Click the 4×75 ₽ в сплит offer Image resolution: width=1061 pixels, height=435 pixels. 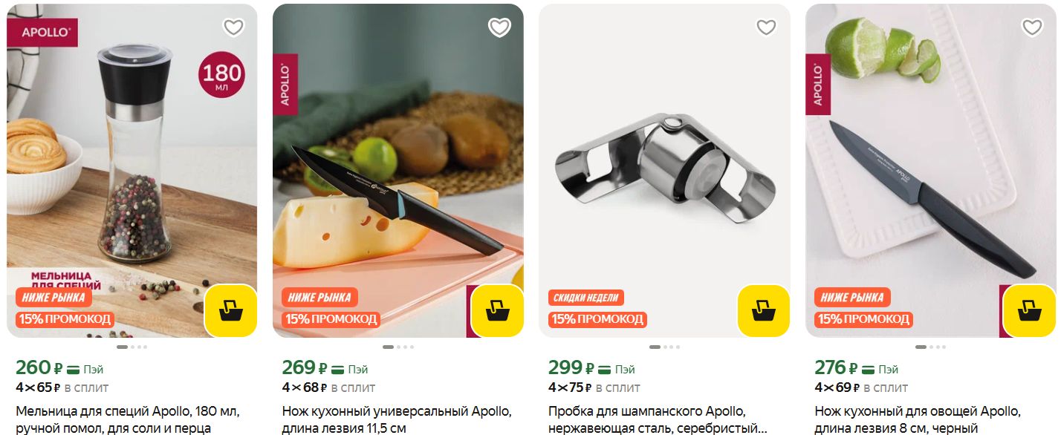coord(594,387)
